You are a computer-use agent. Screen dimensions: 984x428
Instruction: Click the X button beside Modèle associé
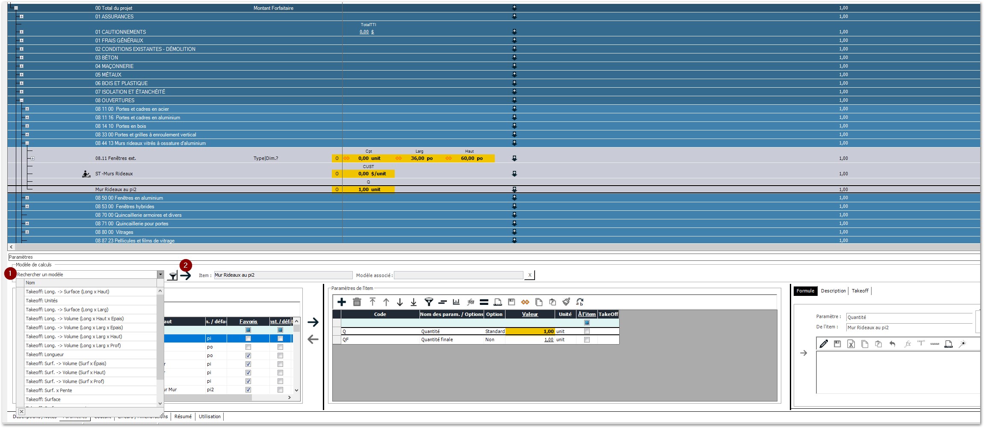pyautogui.click(x=529, y=275)
